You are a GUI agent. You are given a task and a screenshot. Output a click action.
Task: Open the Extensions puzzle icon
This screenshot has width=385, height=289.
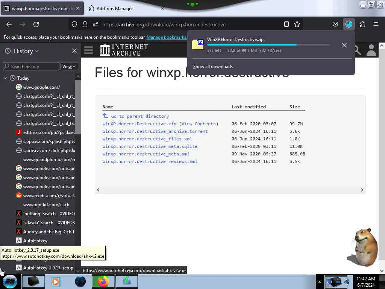coord(362,24)
